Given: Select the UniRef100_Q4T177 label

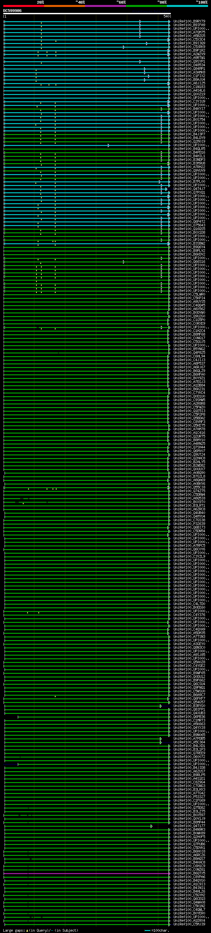Looking at the screenshot, I should pos(189,826).
